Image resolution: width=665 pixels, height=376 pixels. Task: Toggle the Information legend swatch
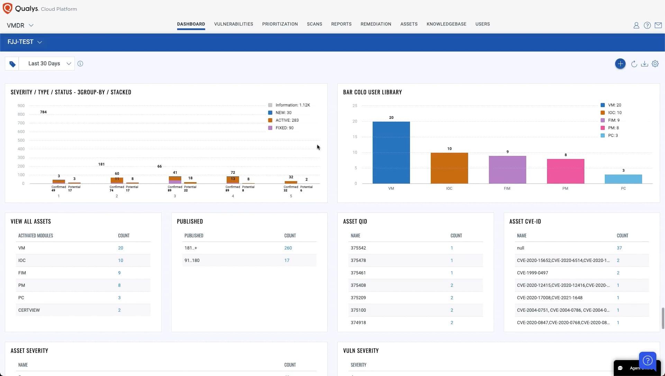coord(270,105)
